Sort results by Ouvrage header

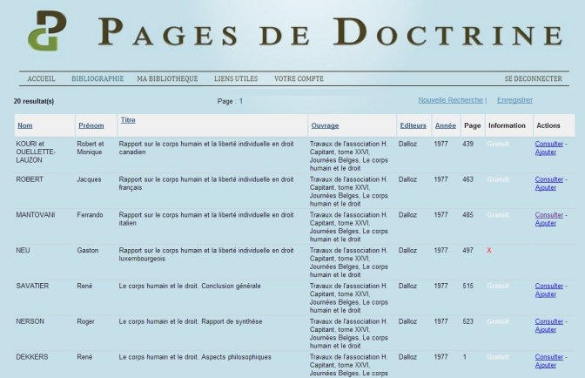click(x=325, y=125)
